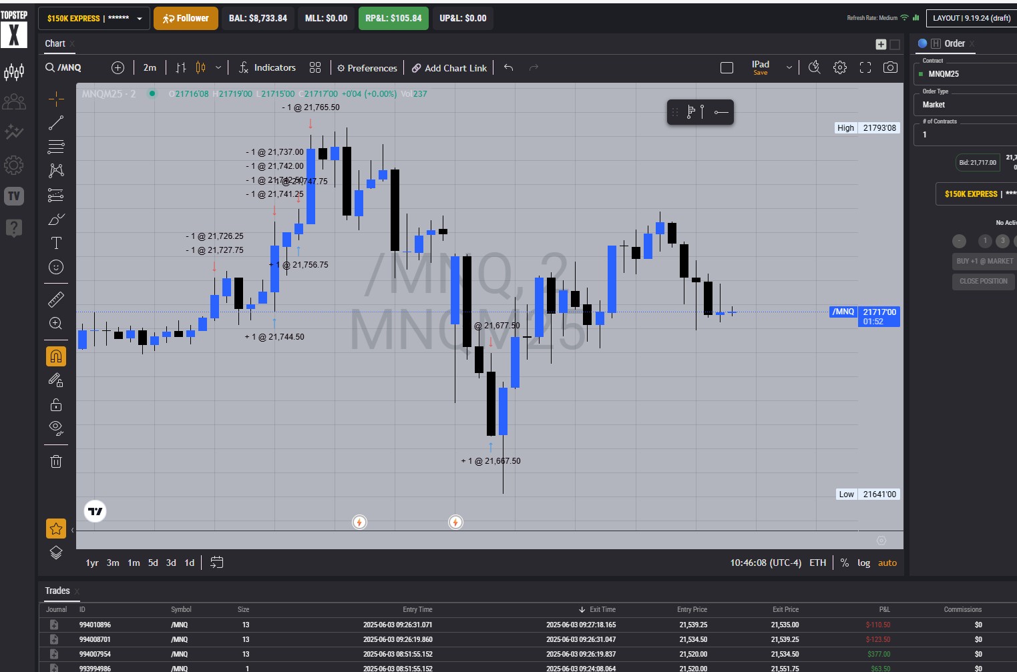Expand the layout manage dropdown arrow

(x=789, y=67)
